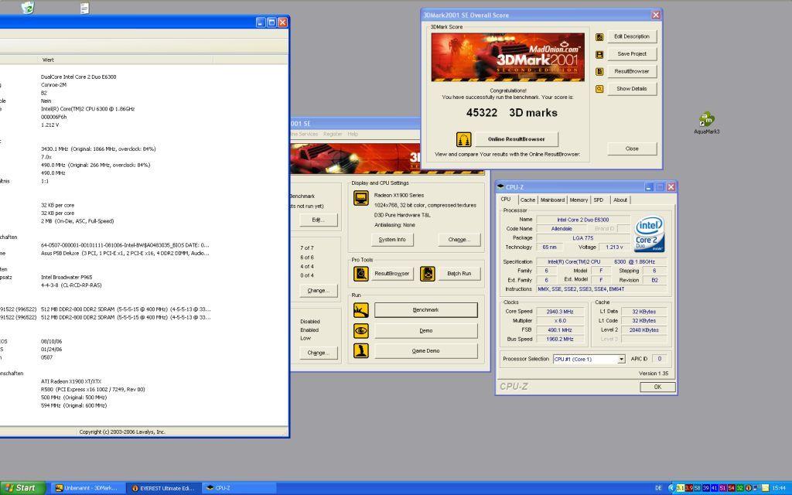Image resolution: width=792 pixels, height=495 pixels.
Task: Click the Demo button
Action: click(x=426, y=331)
